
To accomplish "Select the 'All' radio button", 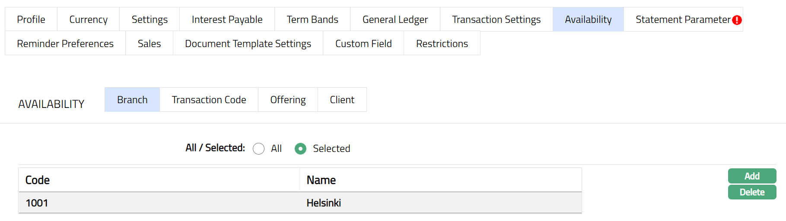I will tap(259, 149).
